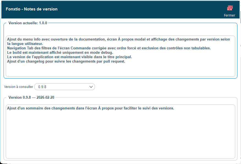Click the Version à consulter label
Screen dimensions: 241x164
point(18,87)
